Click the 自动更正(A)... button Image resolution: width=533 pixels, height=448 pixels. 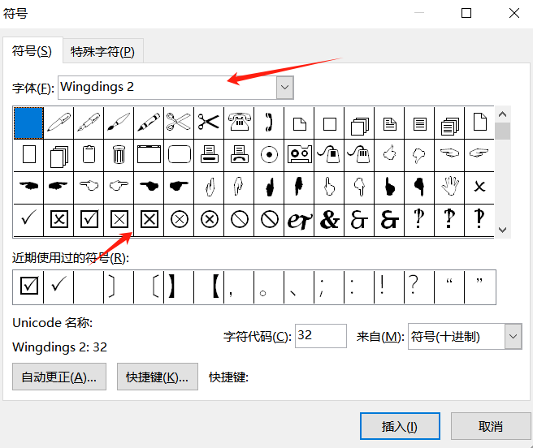[59, 377]
